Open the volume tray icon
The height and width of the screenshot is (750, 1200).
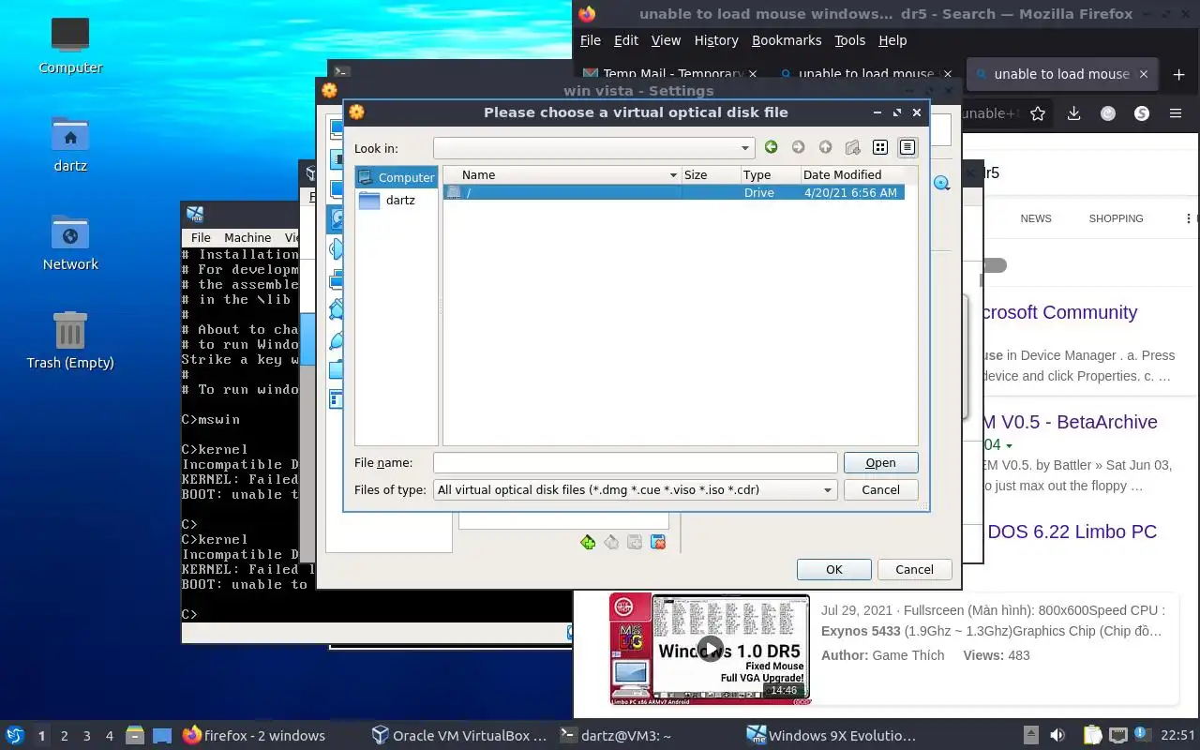pos(1057,736)
